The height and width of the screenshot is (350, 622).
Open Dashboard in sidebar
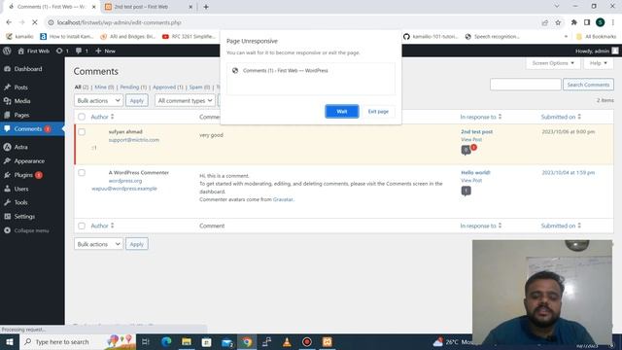pos(28,69)
